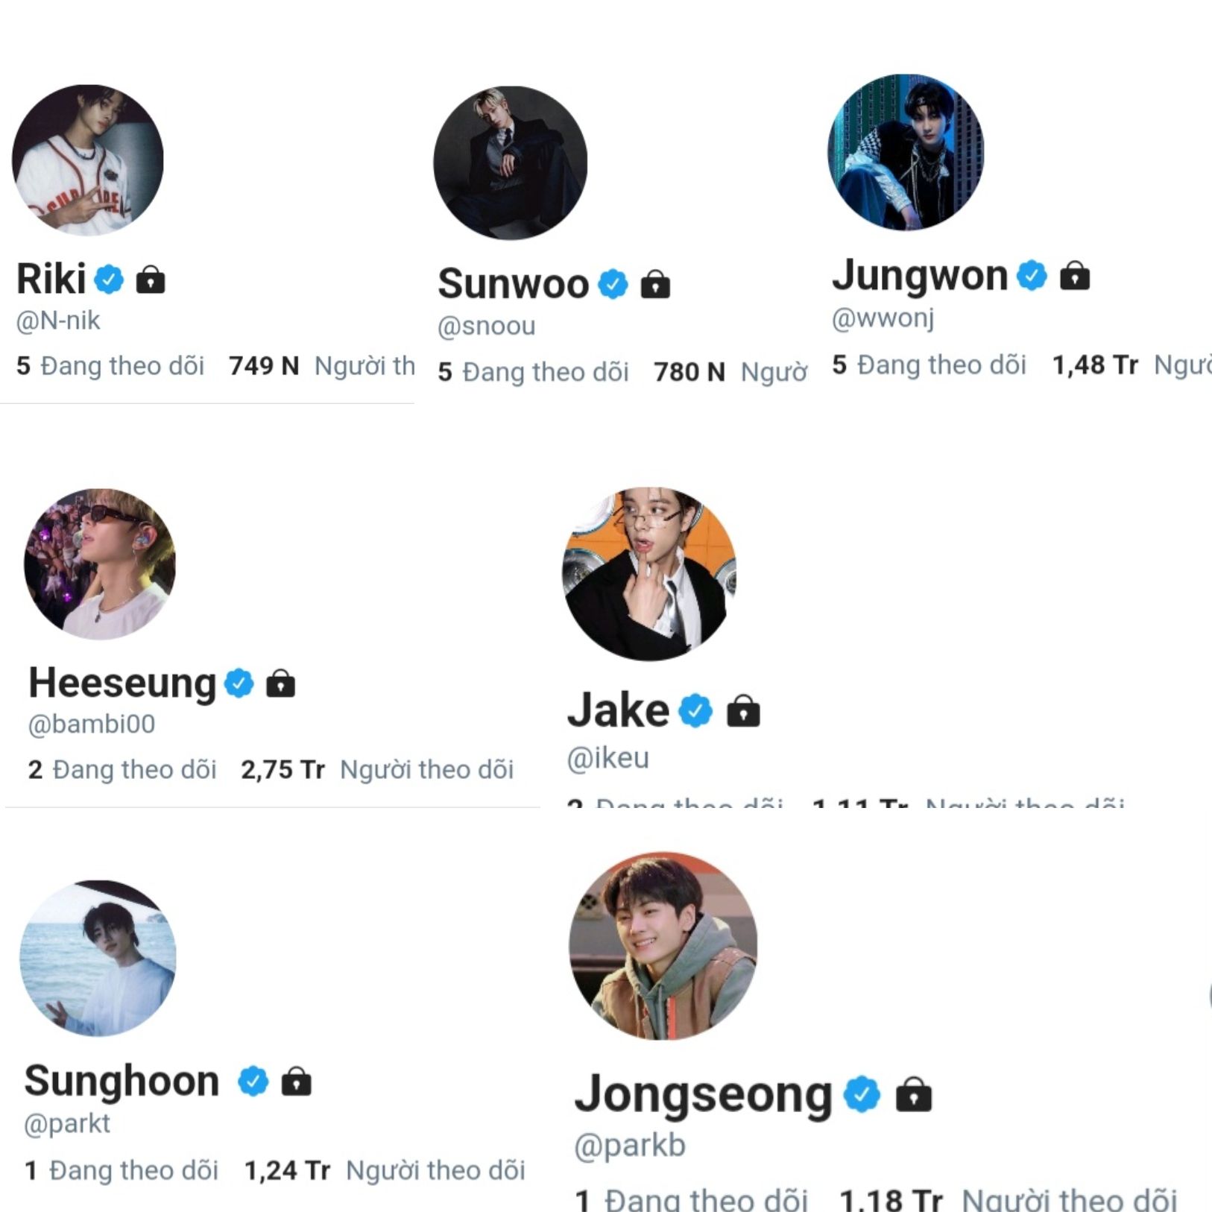
Task: View Sunghoon's seaside avatar photo
Action: tap(98, 959)
